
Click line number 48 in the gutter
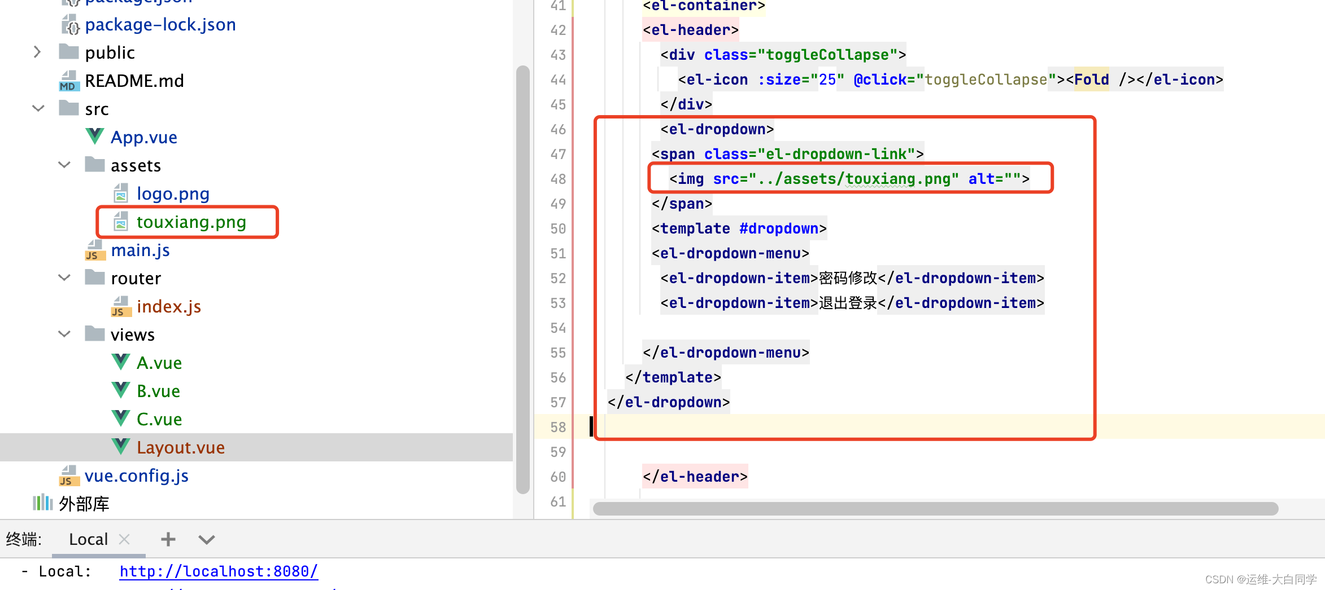point(558,179)
